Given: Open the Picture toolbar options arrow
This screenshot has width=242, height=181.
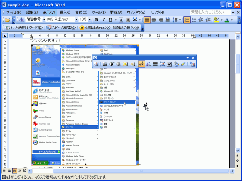Looking at the screenshot, I should tap(188, 58).
